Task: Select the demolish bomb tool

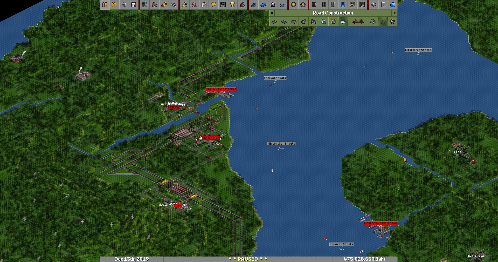Action: click(x=303, y=22)
